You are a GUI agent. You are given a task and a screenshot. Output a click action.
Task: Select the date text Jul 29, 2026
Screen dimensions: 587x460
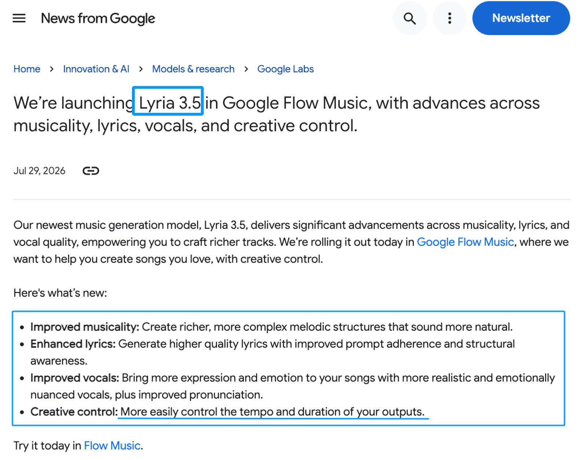coord(39,171)
